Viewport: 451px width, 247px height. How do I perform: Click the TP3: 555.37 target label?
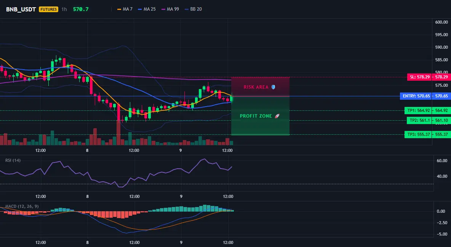418,134
